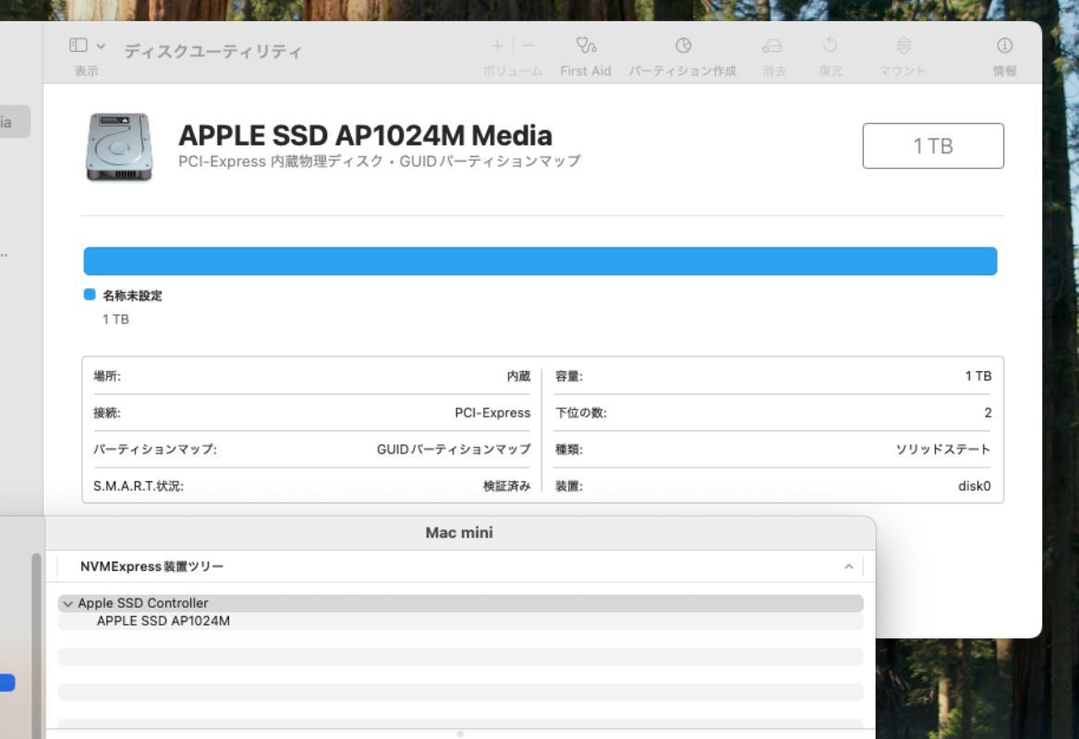Click the plus icon to add volume
1079x739 pixels.
pos(497,45)
